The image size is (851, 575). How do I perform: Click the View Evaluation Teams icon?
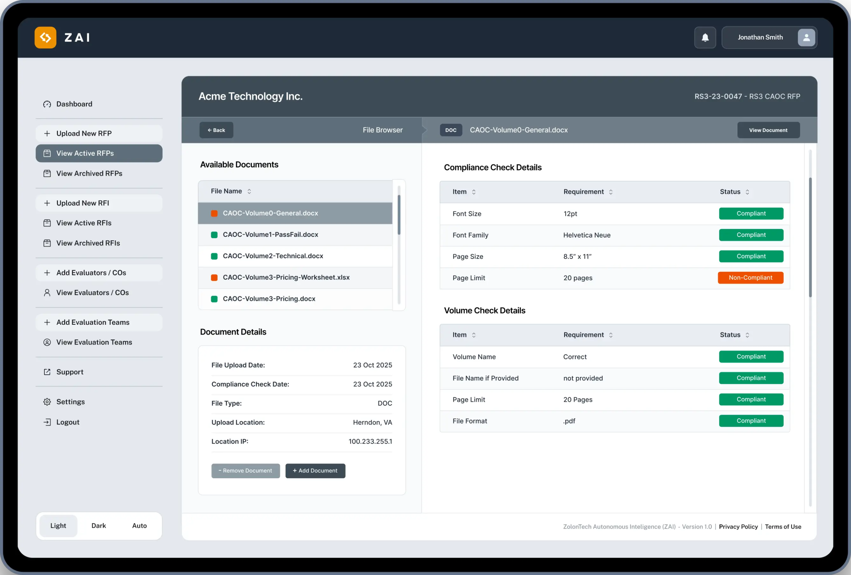47,342
